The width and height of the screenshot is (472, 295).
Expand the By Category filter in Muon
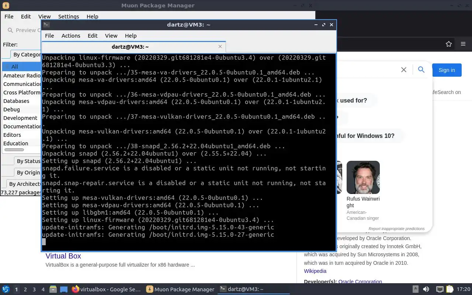(25, 55)
